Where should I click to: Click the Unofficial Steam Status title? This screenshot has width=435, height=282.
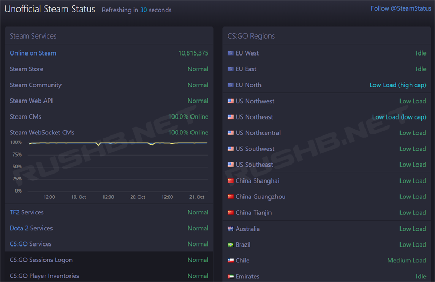click(50, 9)
